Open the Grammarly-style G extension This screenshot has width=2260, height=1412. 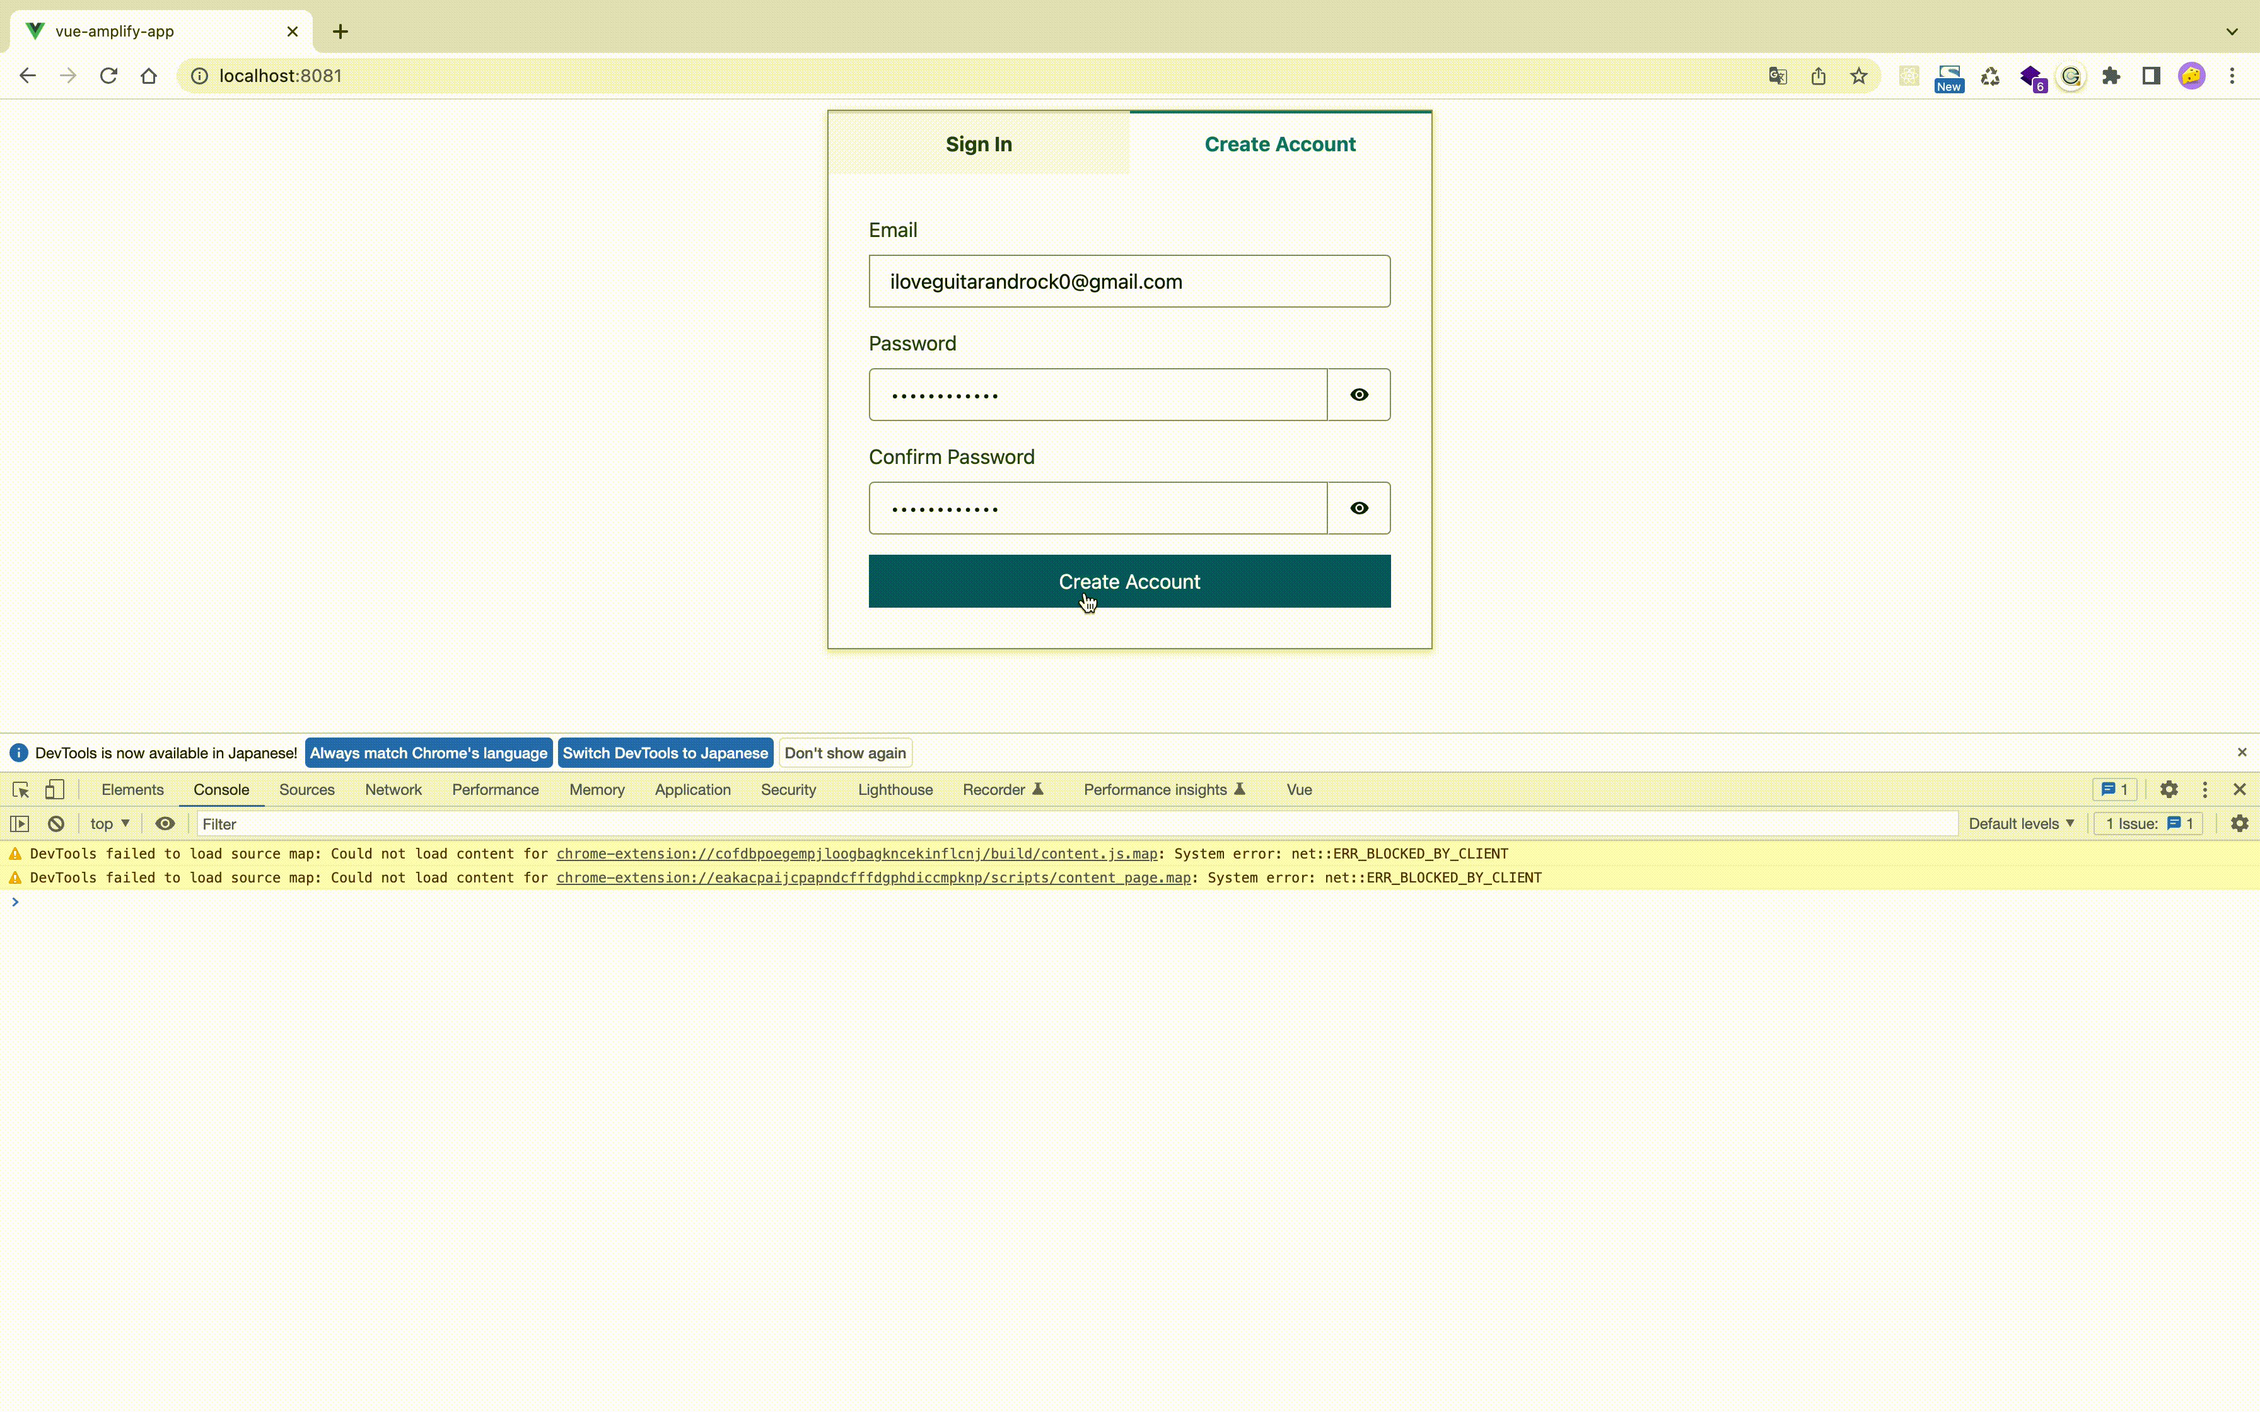pyautogui.click(x=2070, y=76)
